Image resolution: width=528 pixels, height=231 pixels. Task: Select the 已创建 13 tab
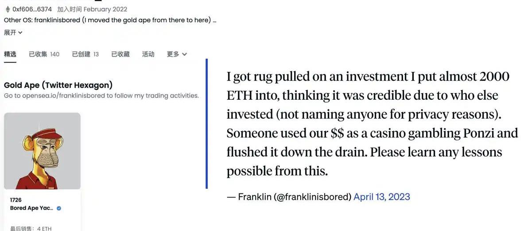[85, 54]
